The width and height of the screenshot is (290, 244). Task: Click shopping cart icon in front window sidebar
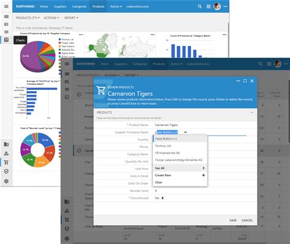coord(67,220)
